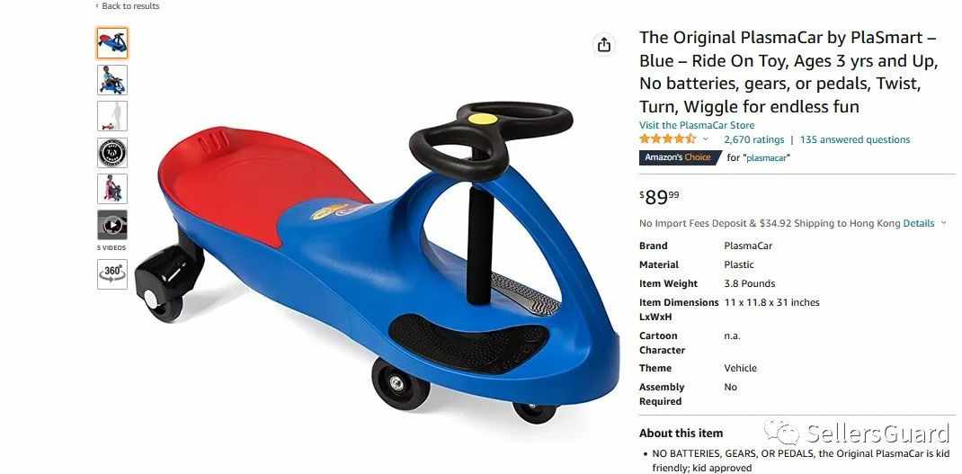The height and width of the screenshot is (474, 962).
Task: Expand the star rating dropdown arrow
Action: 706,139
